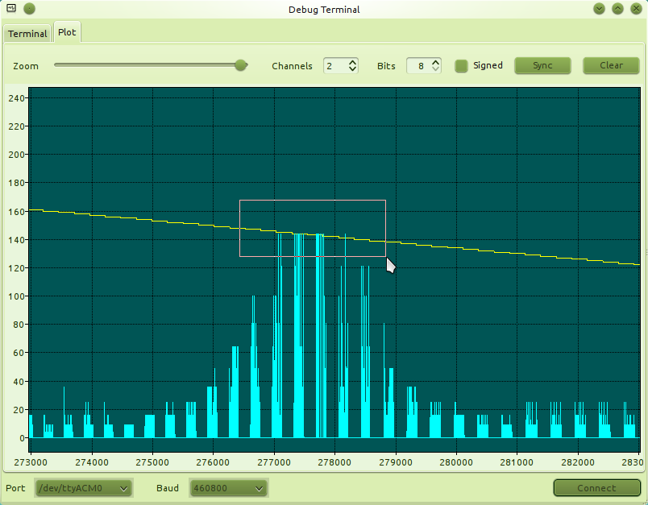Maximize the Debug Terminal window
Screen dimensions: 648x505
coord(618,9)
